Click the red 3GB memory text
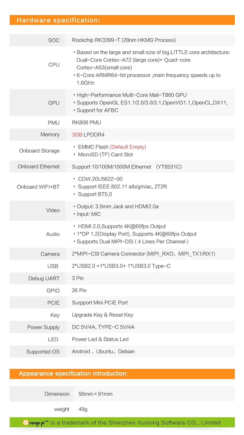The image size is (244, 435). [77, 135]
